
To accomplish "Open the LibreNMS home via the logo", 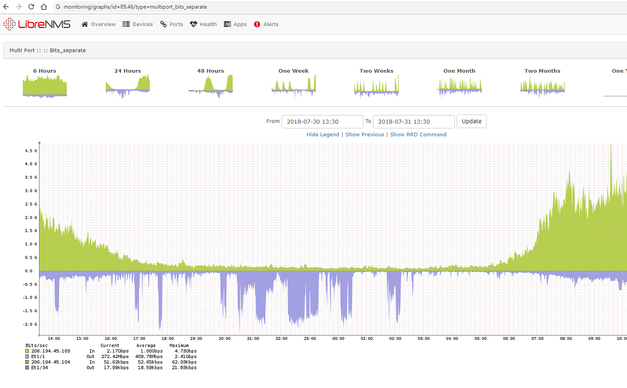I will [36, 24].
